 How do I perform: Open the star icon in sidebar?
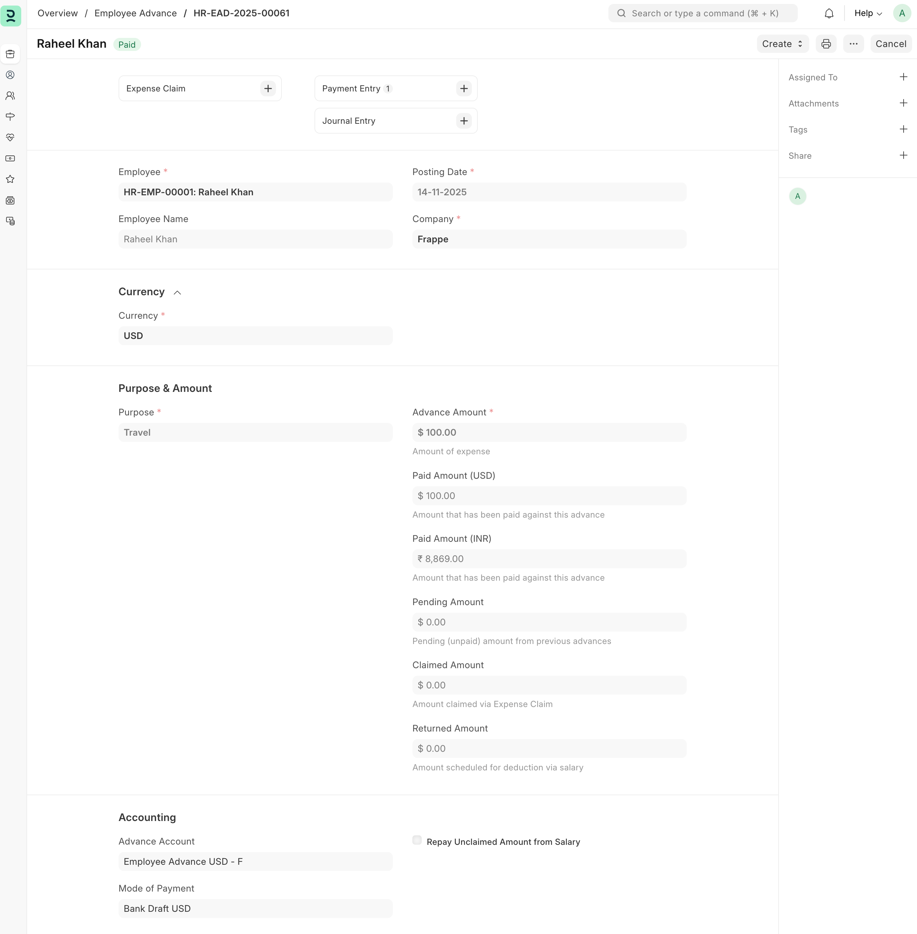pos(10,179)
